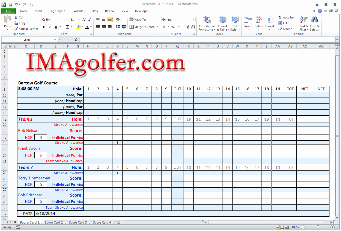Expand the formula bar
341x231 pixels.
pos(337,40)
